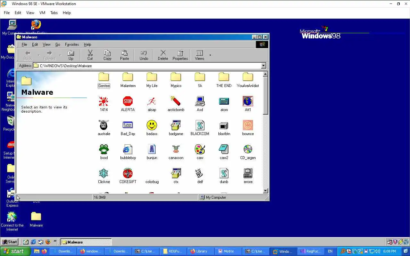Select the caw2 notepad icon

(x=224, y=149)
